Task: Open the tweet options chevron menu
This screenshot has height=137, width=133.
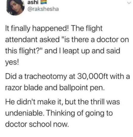Action: [x=129, y=3]
